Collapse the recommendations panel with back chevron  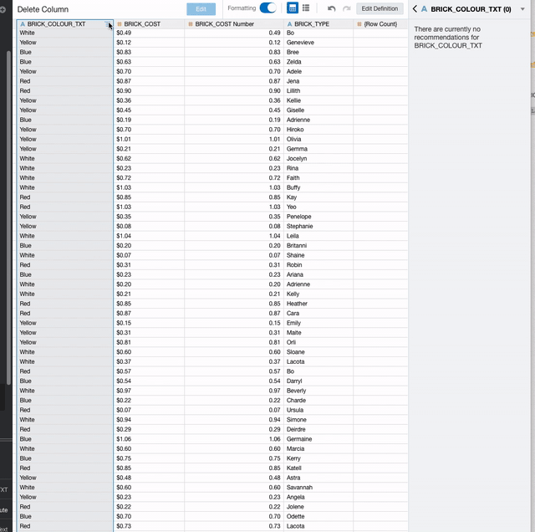(x=415, y=9)
